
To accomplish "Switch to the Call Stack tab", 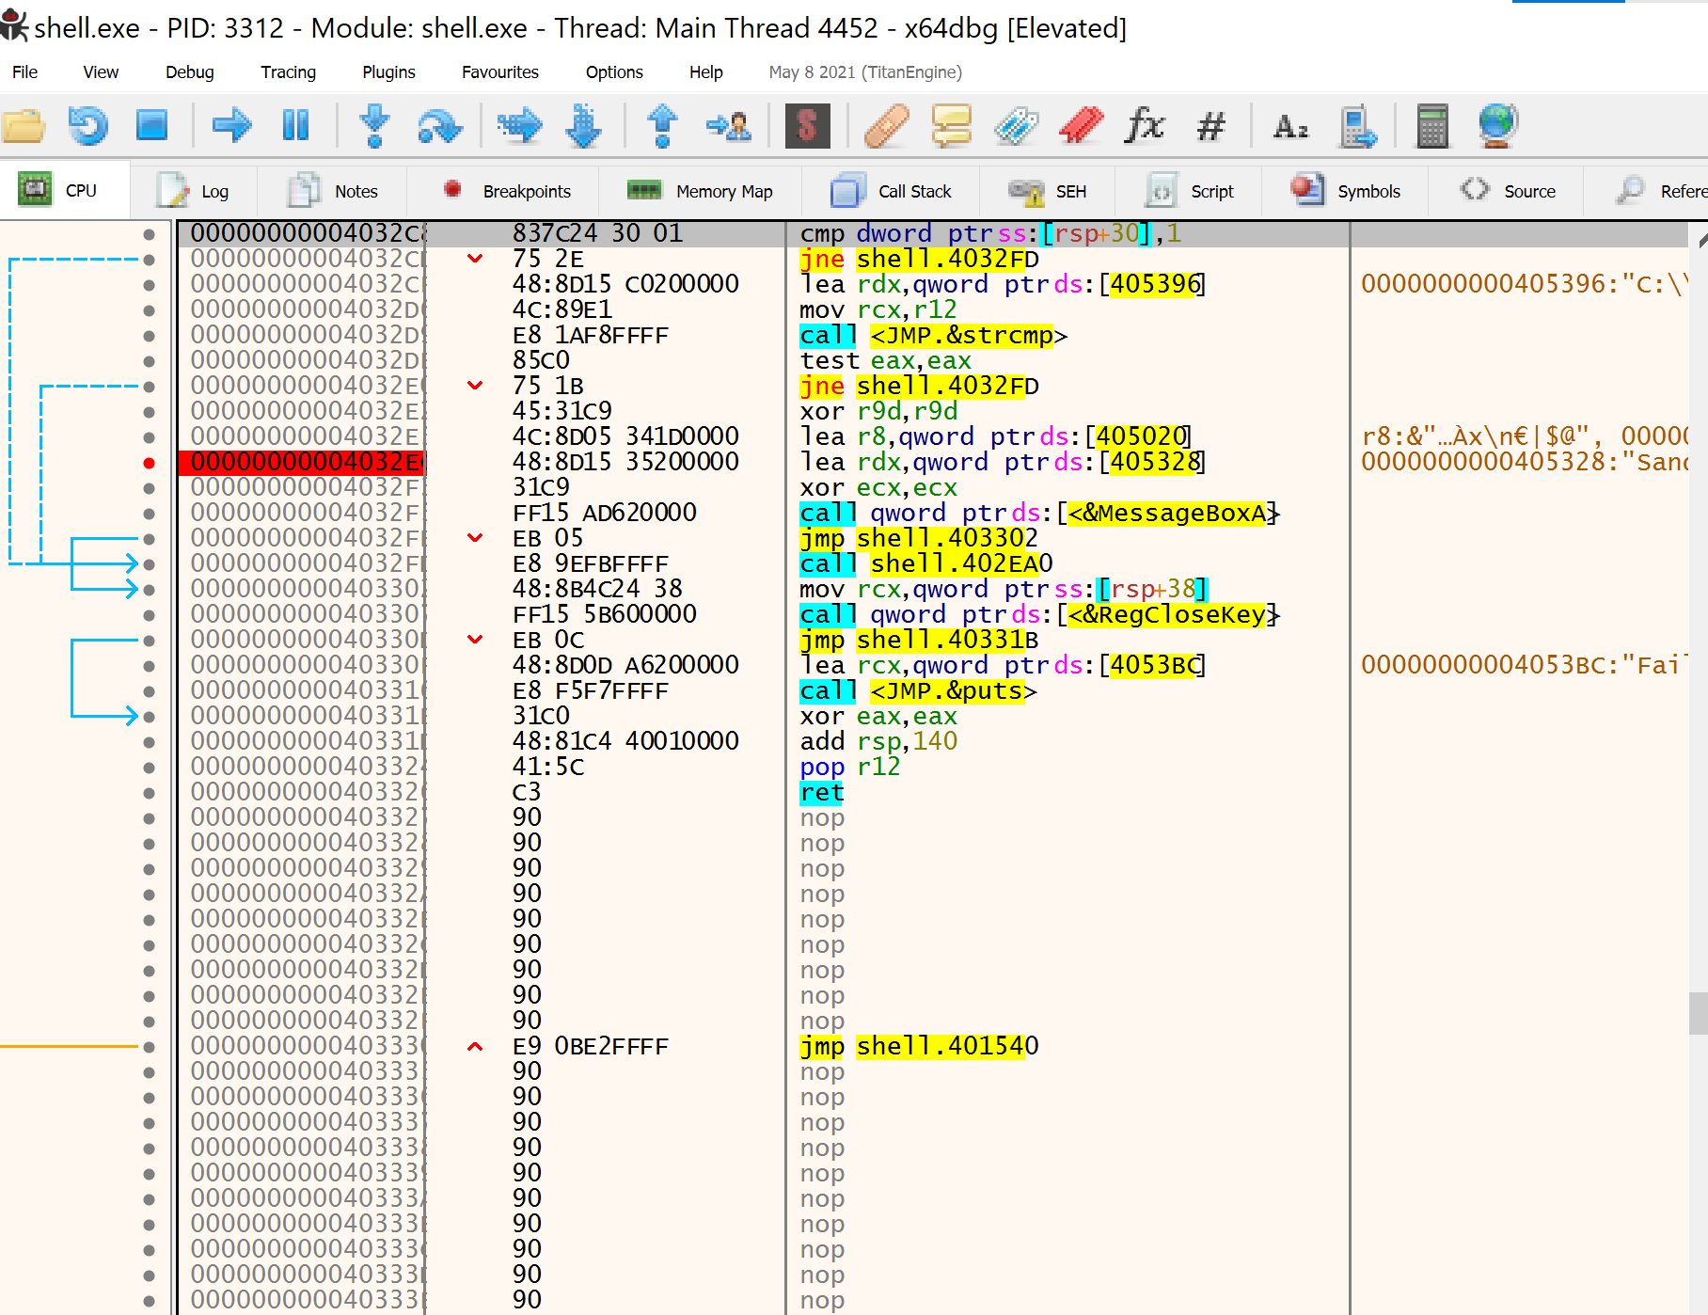I will pos(892,191).
